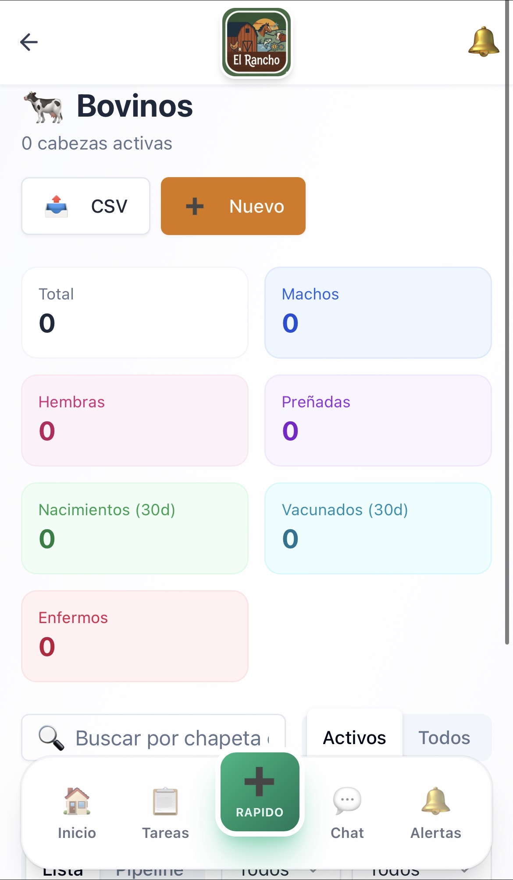Open Inicio from the bottom navigation
The image size is (513, 880).
pos(77,812)
